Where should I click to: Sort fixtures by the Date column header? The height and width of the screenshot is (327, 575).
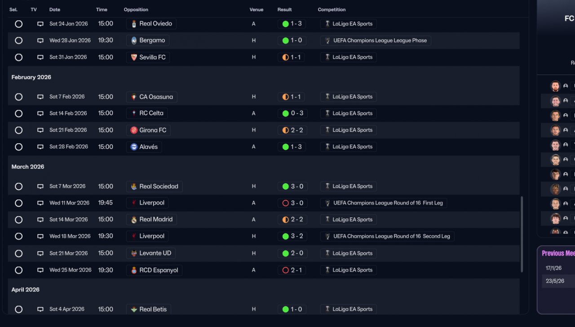(55, 9)
